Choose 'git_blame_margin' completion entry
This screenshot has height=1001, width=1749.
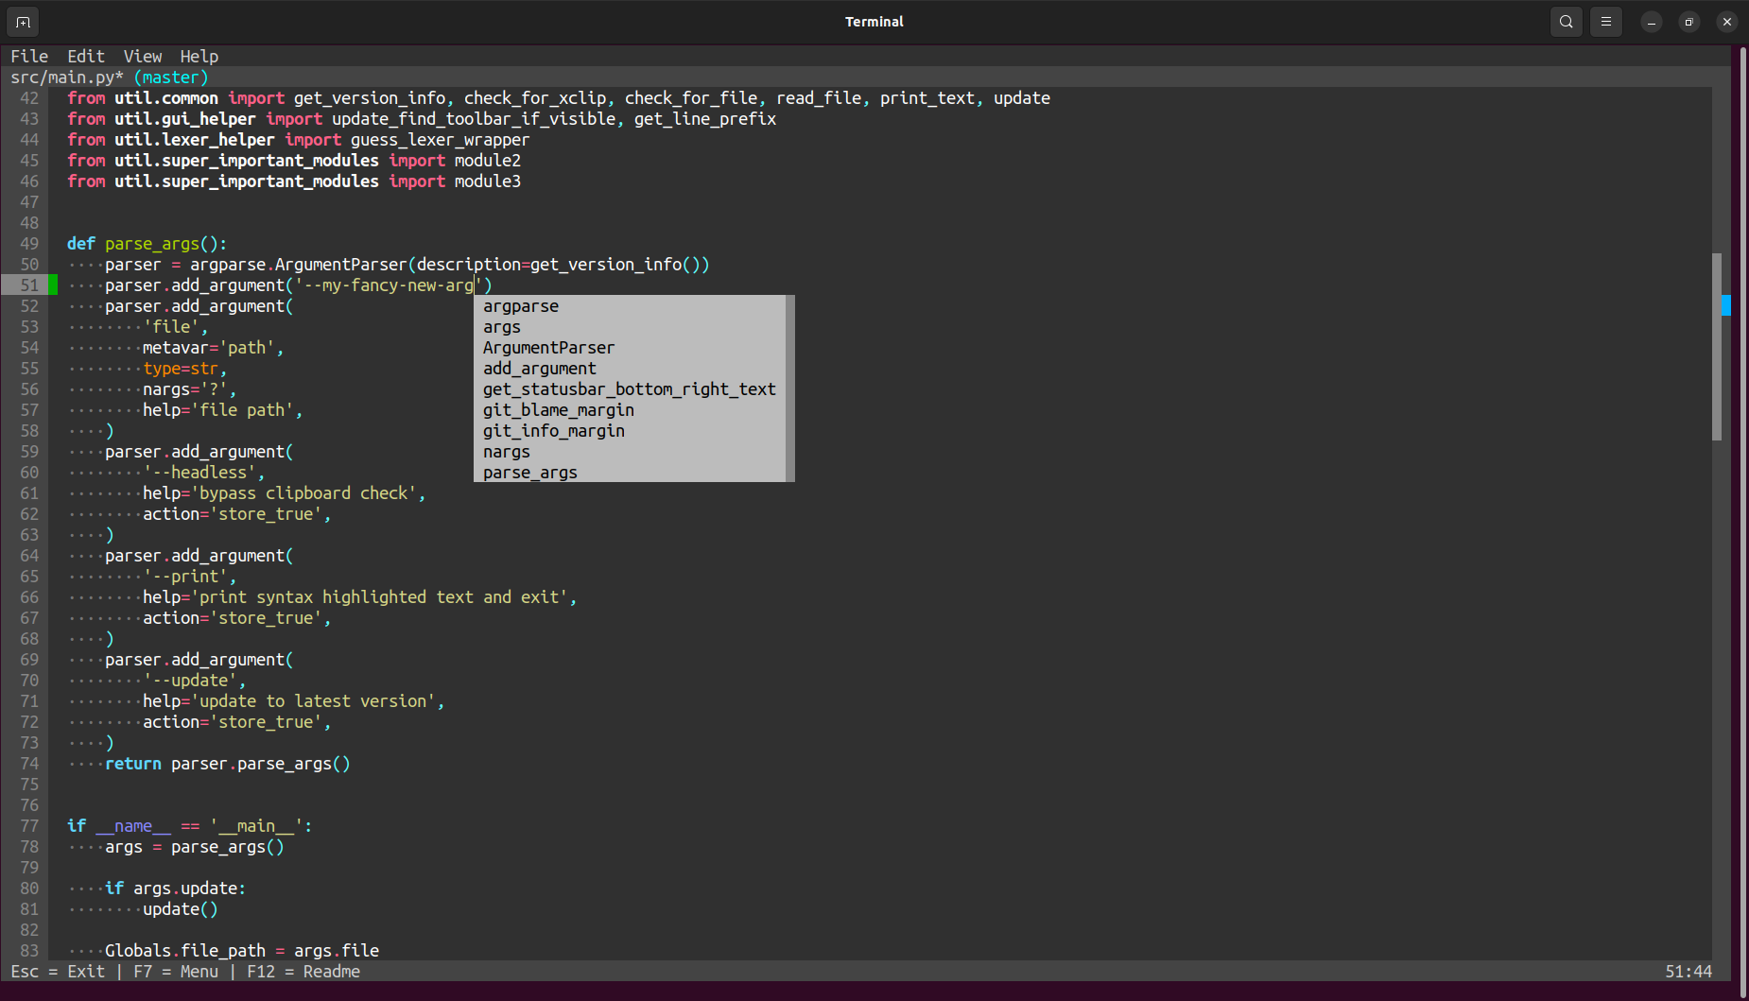tap(558, 410)
